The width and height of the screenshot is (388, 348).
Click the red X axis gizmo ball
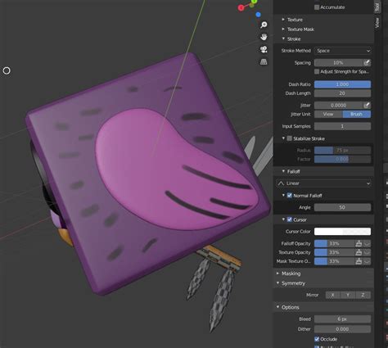click(241, 7)
